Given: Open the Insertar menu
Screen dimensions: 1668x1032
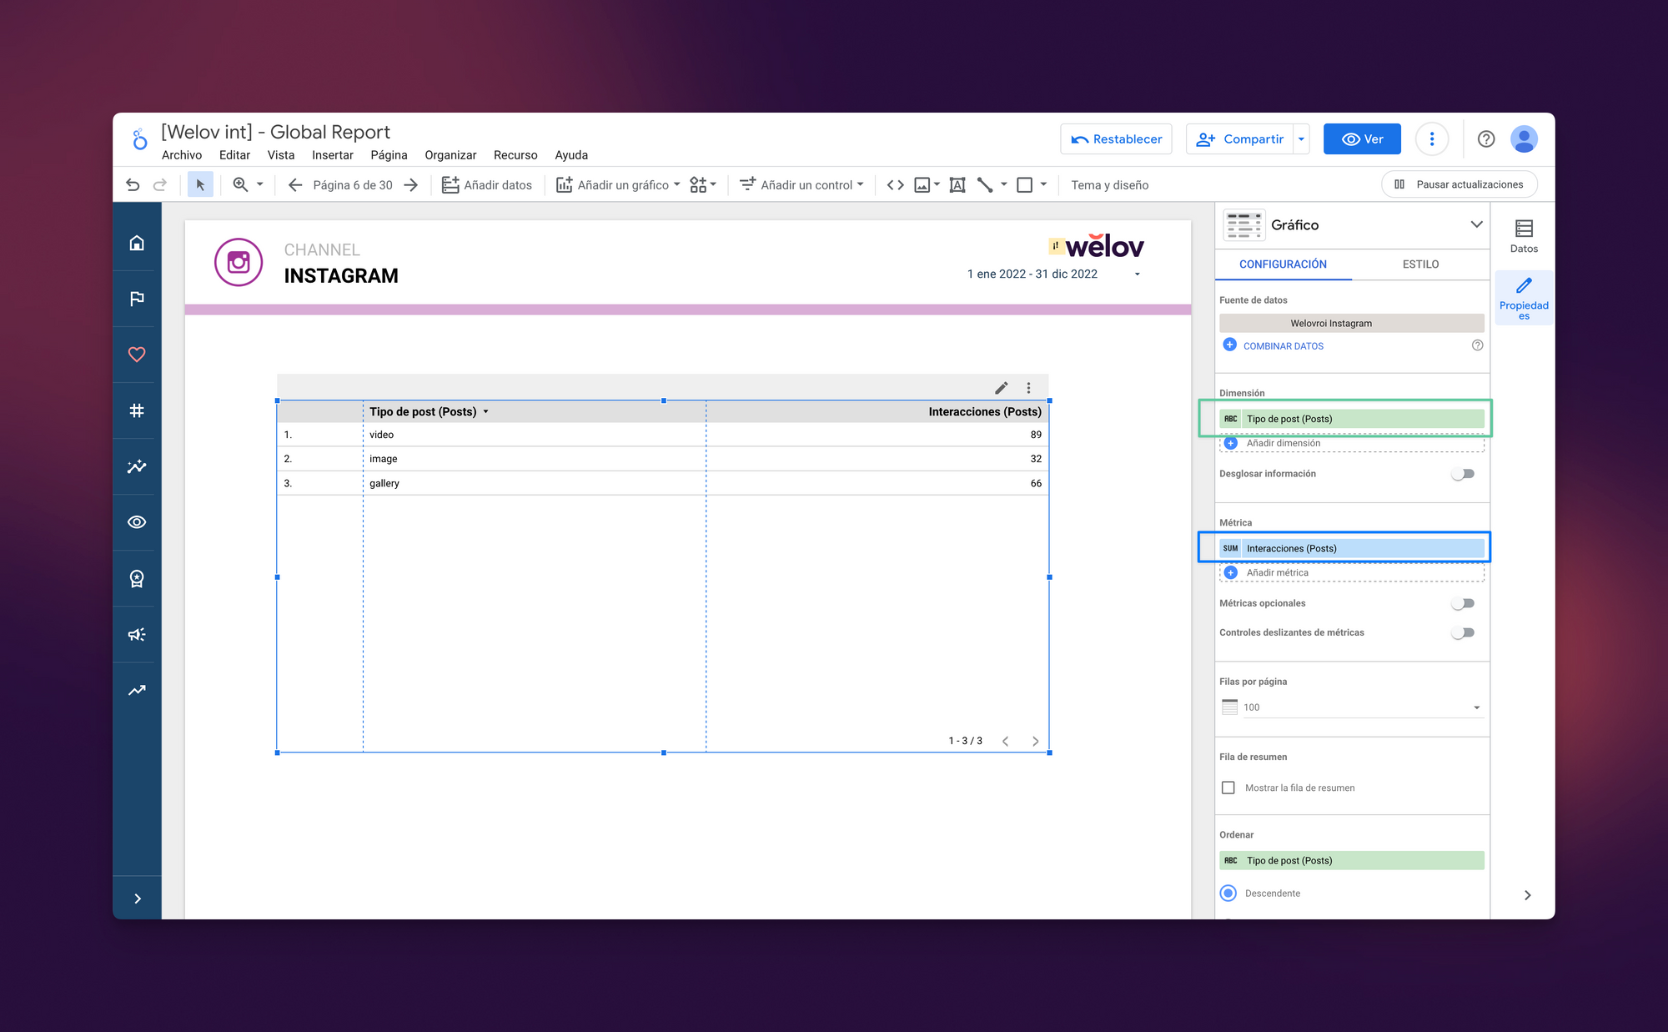Looking at the screenshot, I should tap(333, 155).
